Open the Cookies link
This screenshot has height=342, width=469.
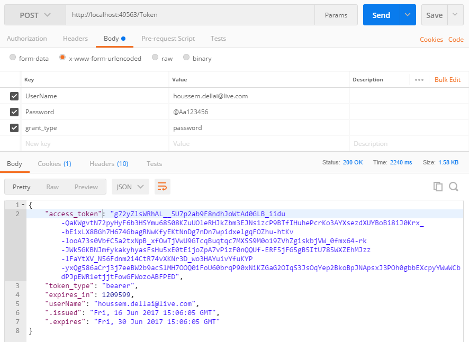coord(431,40)
